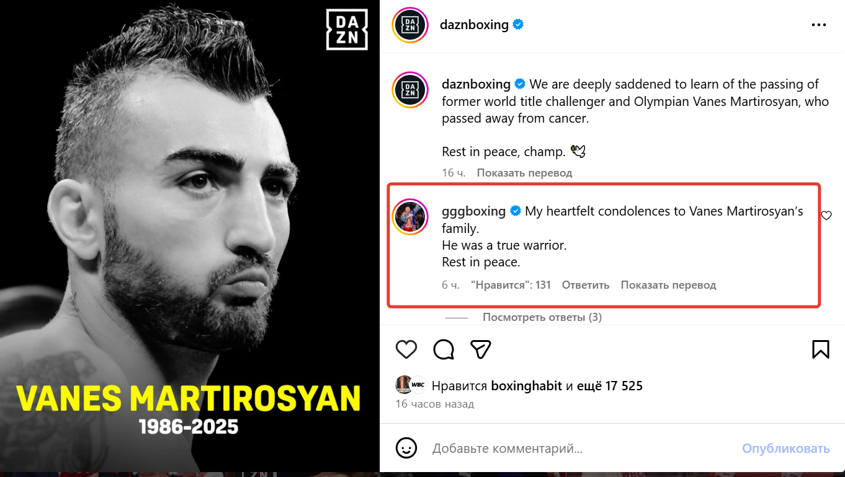The width and height of the screenshot is (845, 477).
Task: Like gggboxing's comment with small heart
Action: (826, 216)
